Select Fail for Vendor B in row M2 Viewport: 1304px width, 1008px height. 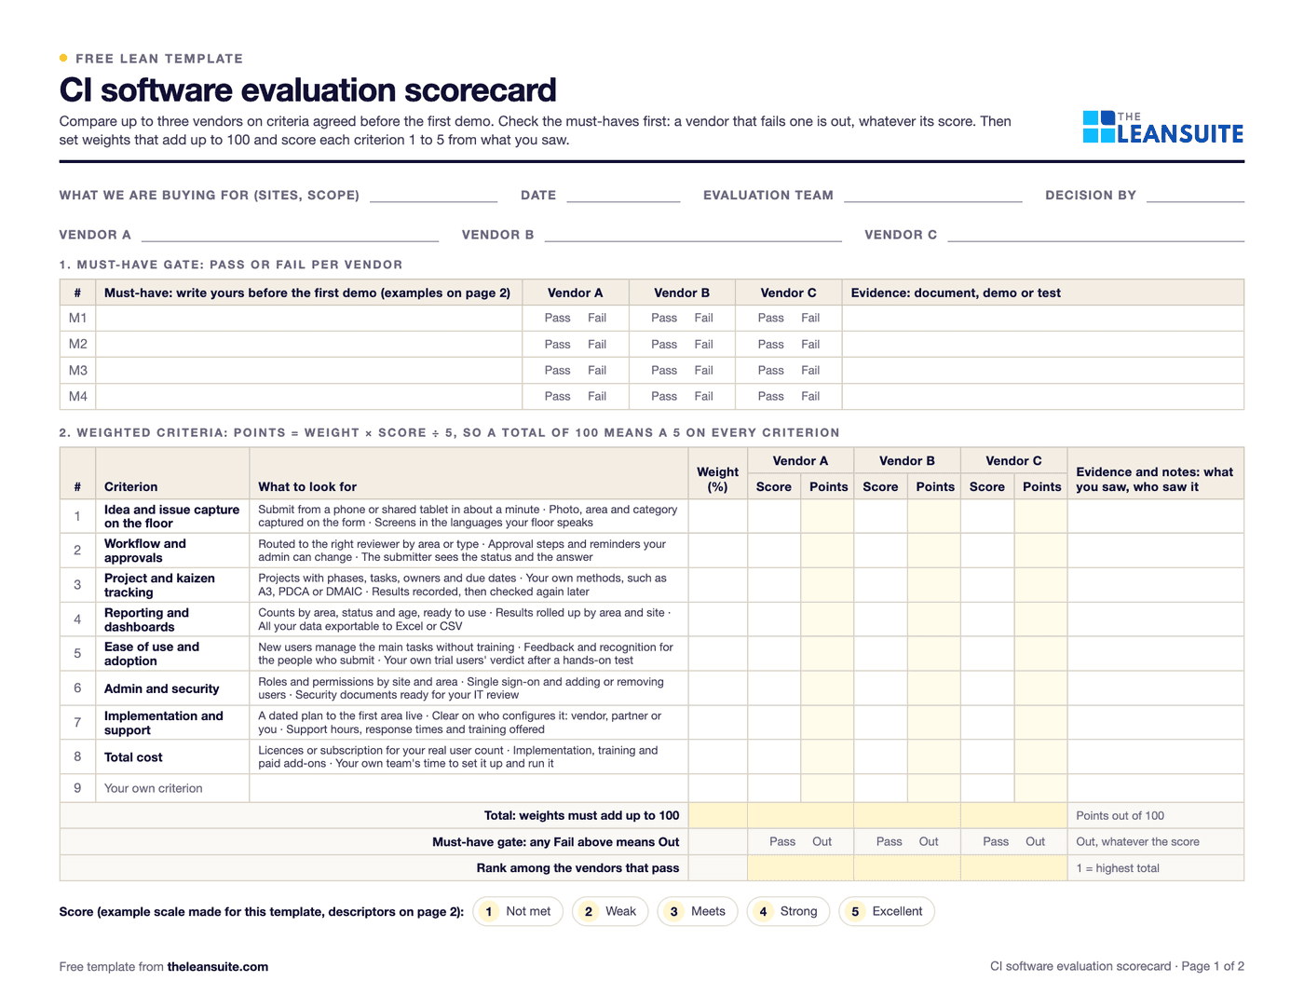(704, 345)
